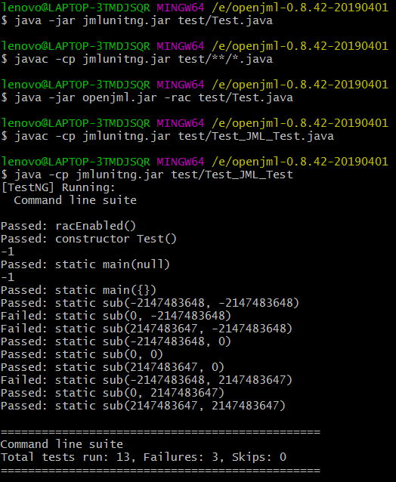Viewport: 396px width, 482px height.
Task: Click 'Passed: static sub(-2147483648, -2147483648)' line
Action: [150, 303]
